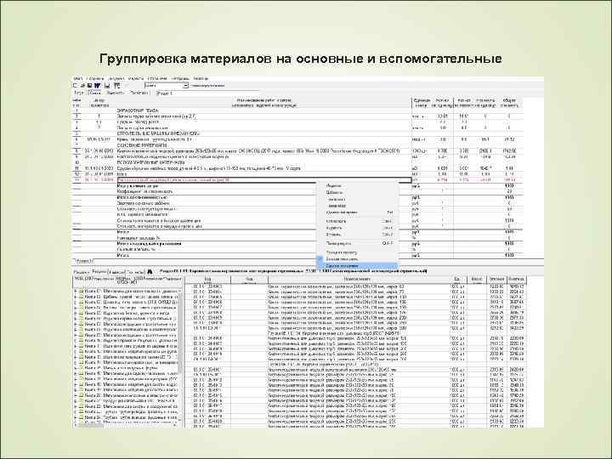Click the blue W Word export icon
The image size is (612, 459).
97,86
